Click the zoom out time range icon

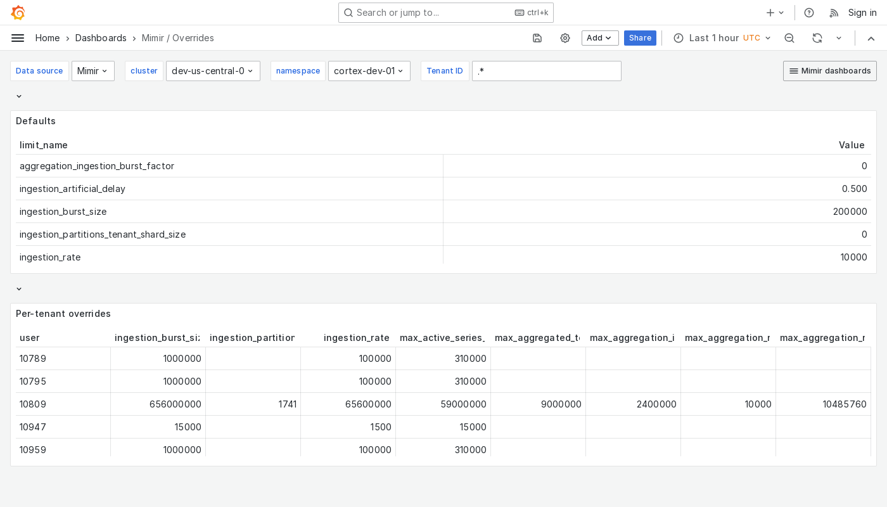[x=789, y=38]
